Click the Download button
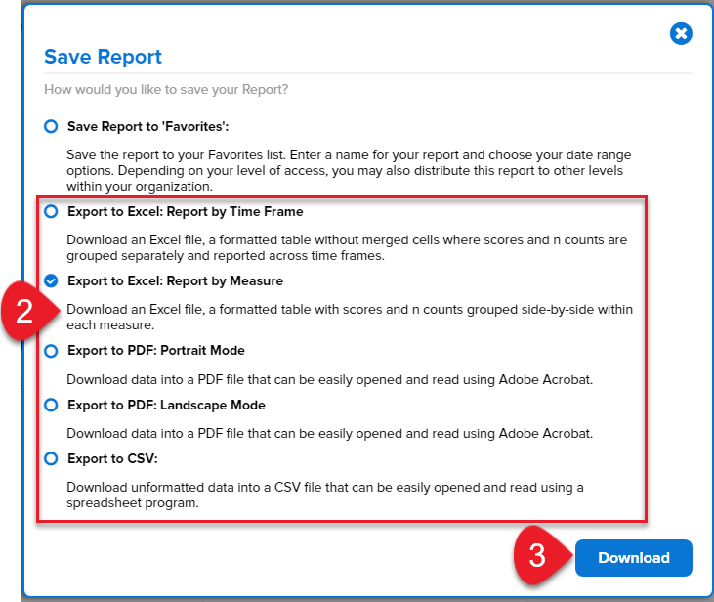 (633, 558)
